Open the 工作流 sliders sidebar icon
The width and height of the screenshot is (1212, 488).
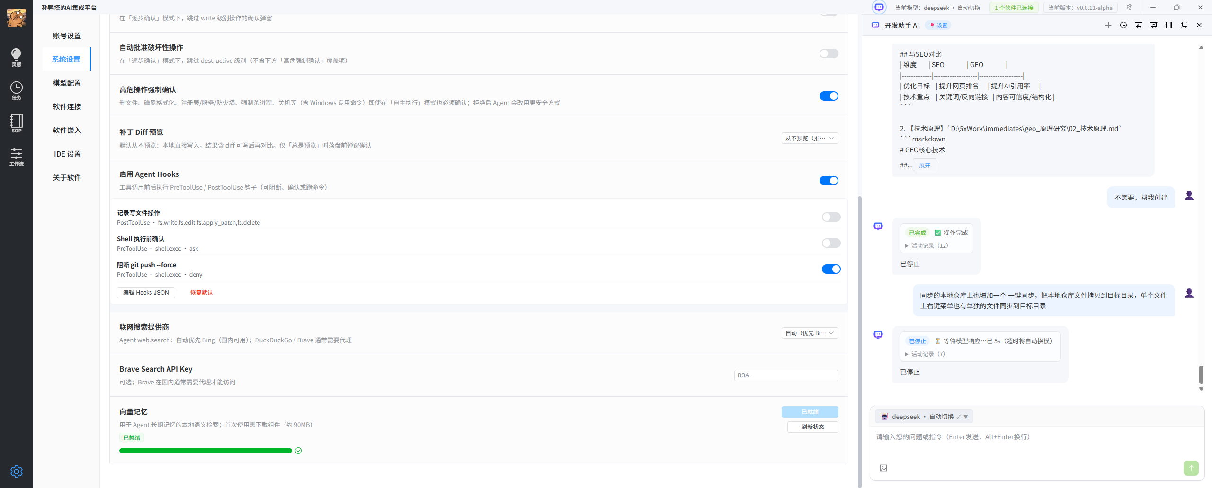(17, 157)
